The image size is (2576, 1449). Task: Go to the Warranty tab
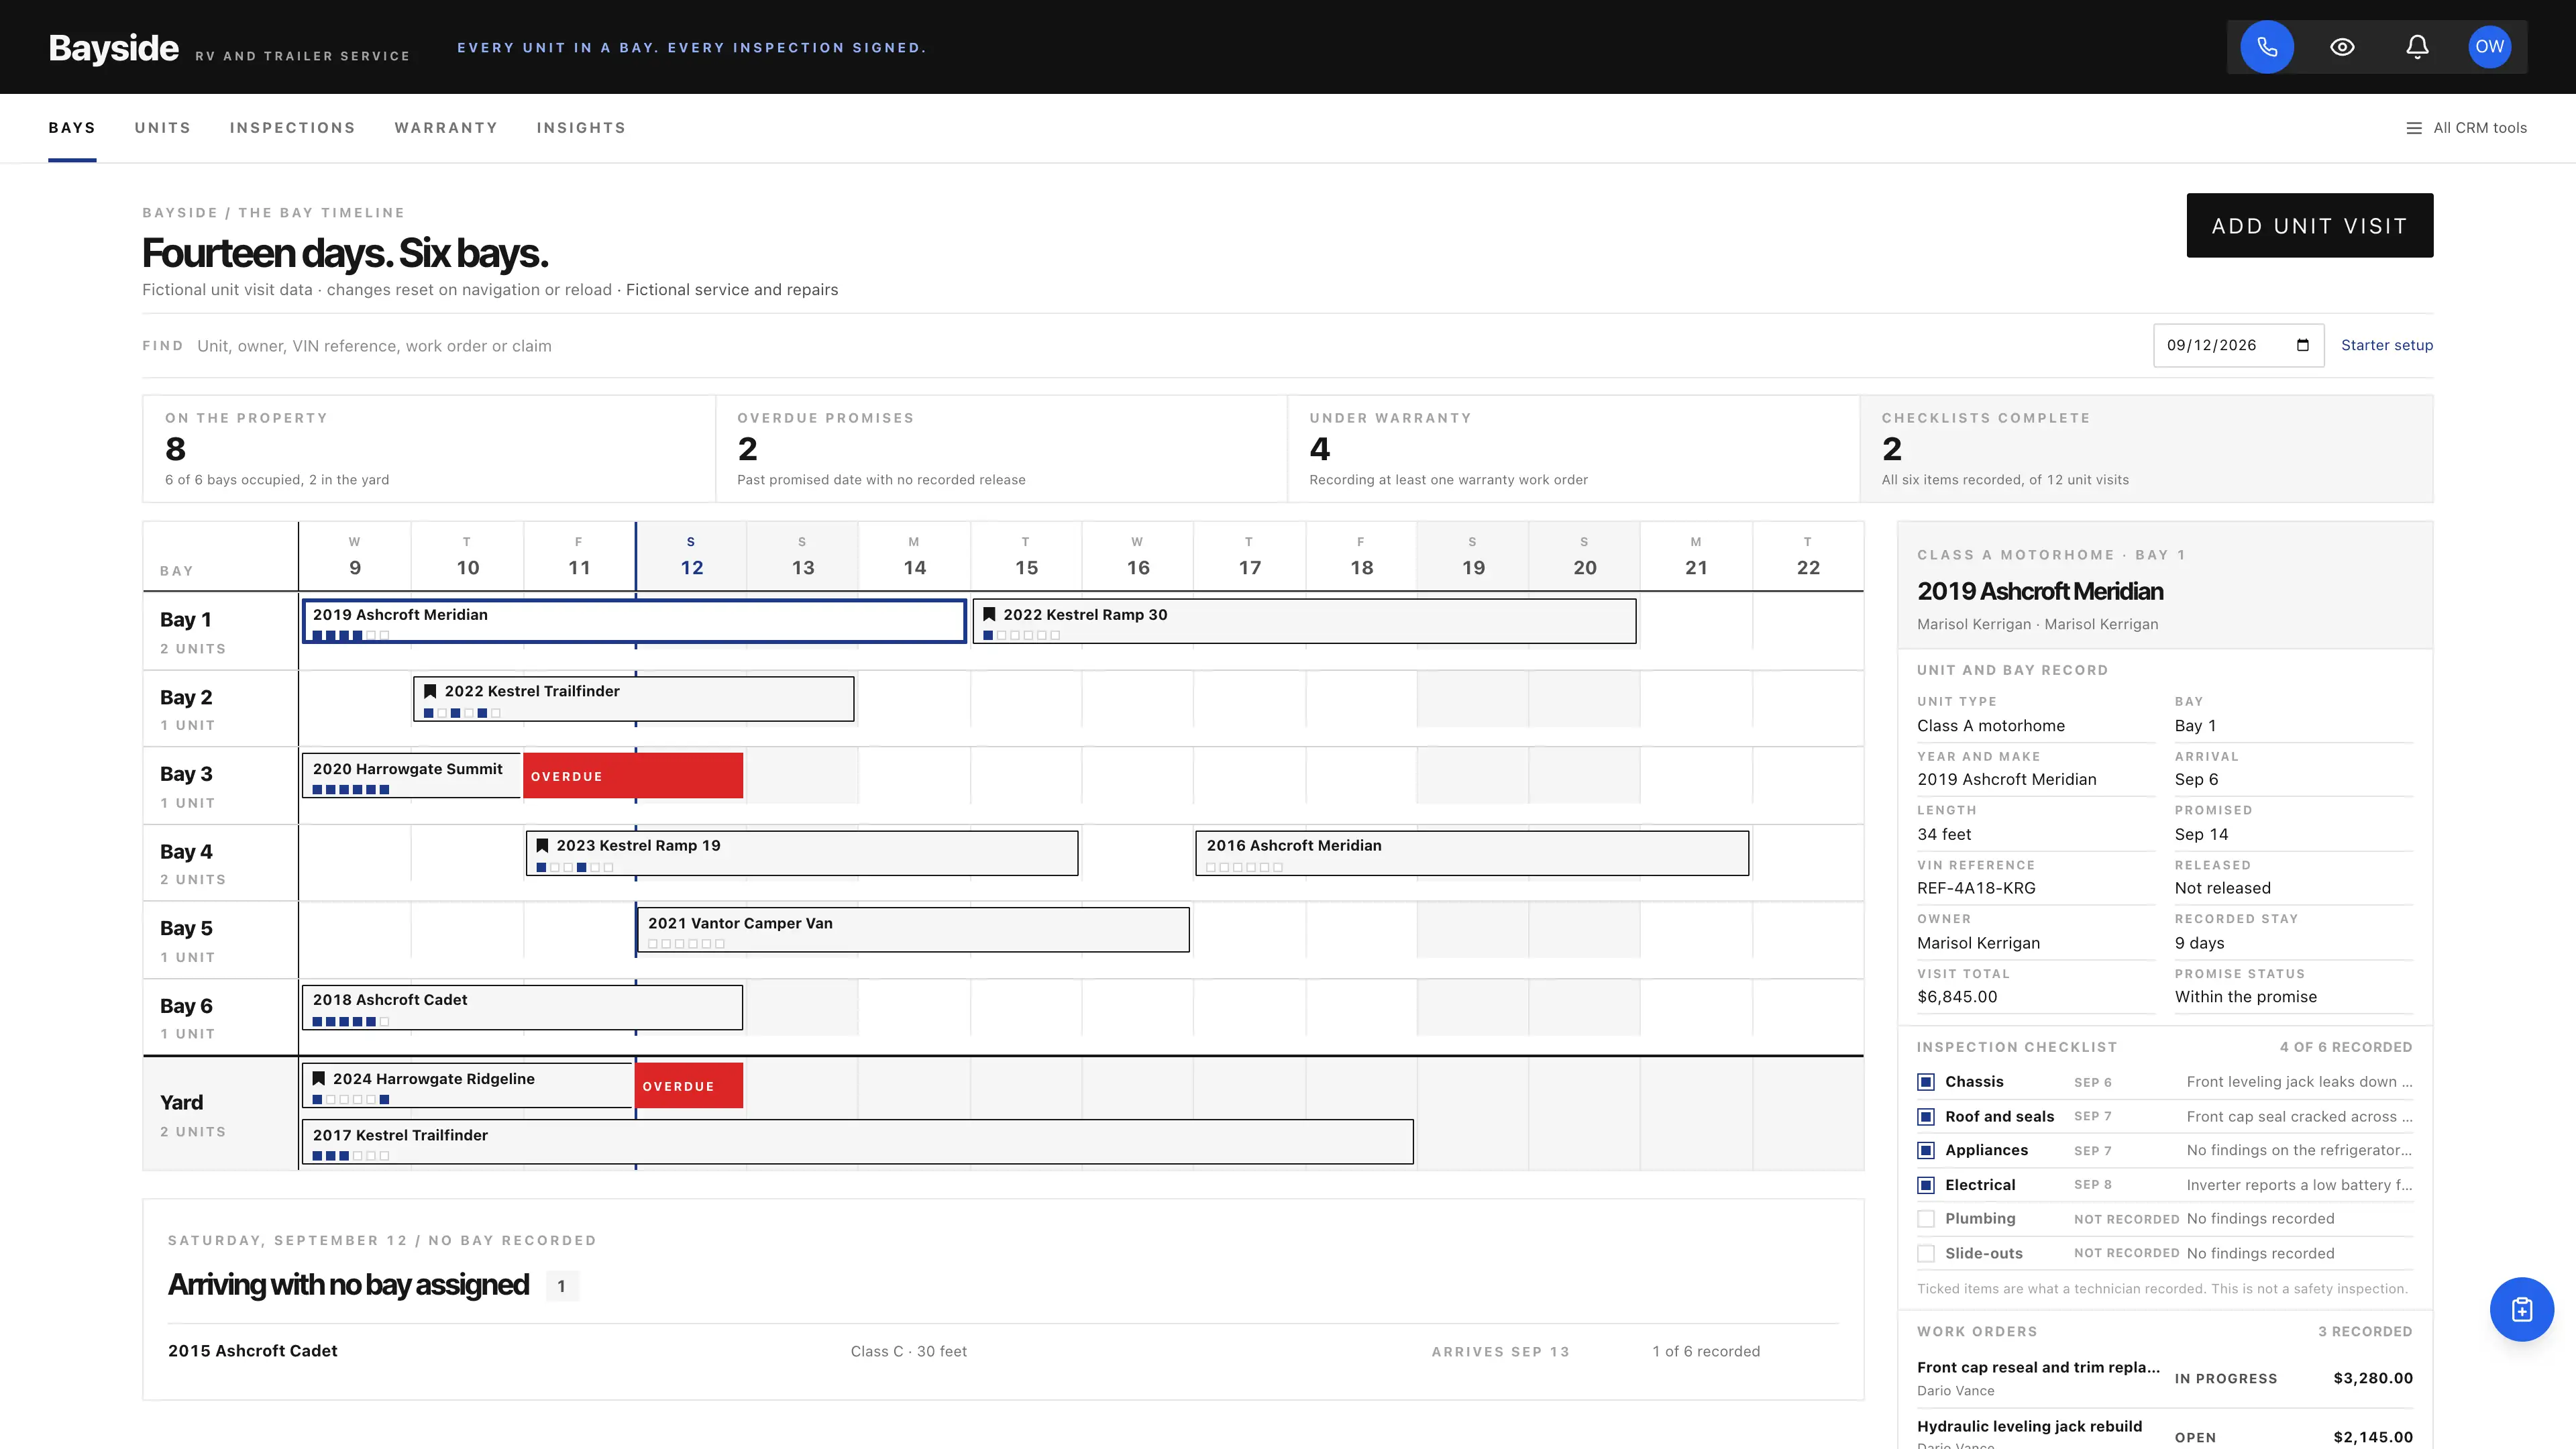[446, 128]
